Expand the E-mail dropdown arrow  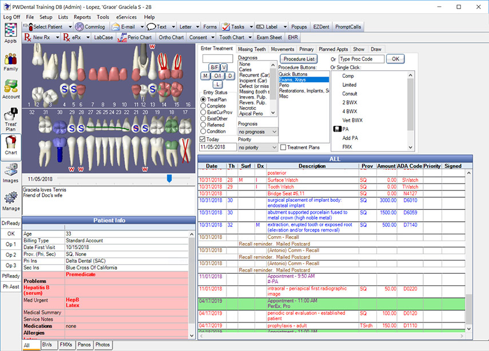pos(142,27)
